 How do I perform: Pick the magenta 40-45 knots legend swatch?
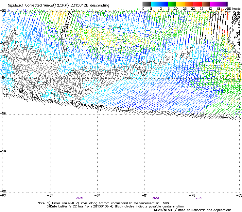(x=215, y=4)
